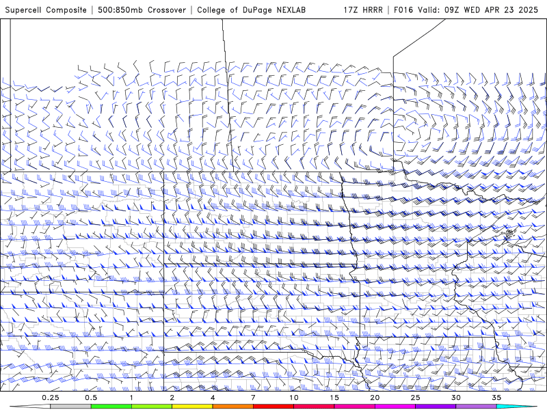Click the yellow color bar segment between 2 and 4
Viewport: 547px width, 410px height.
tap(192, 407)
